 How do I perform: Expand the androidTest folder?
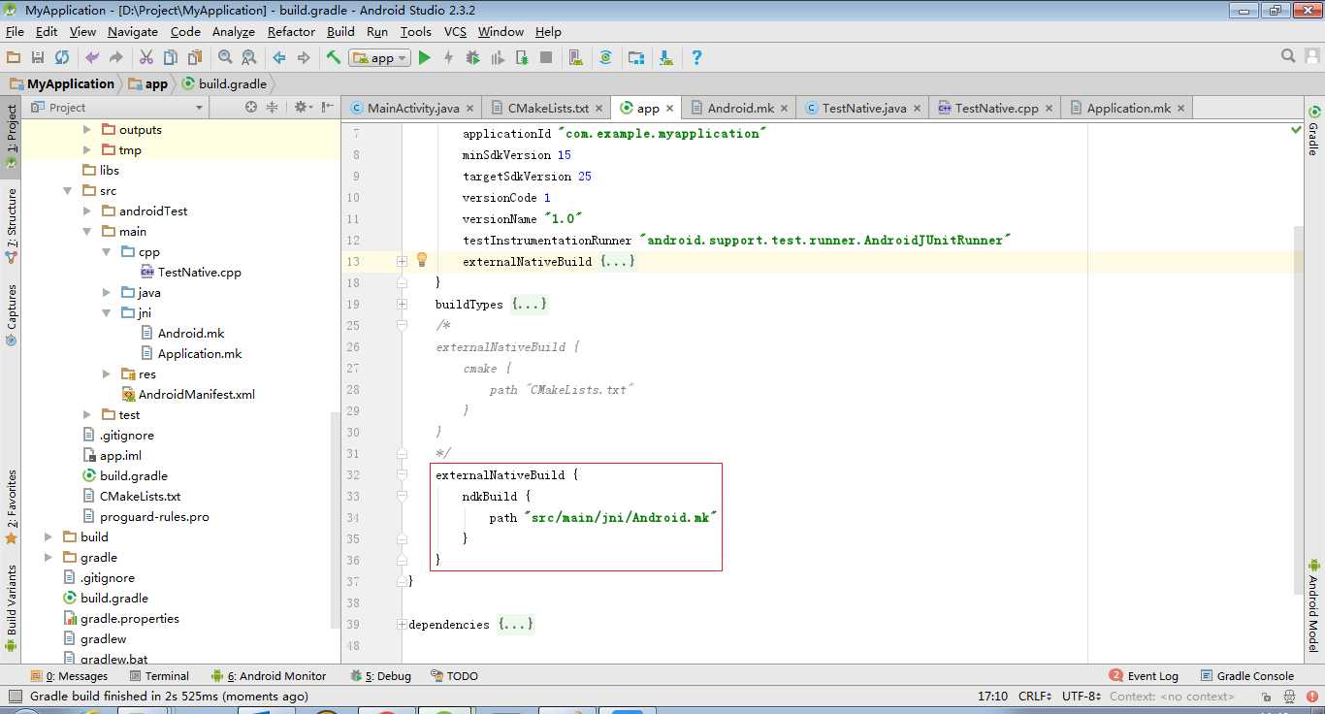(x=86, y=211)
